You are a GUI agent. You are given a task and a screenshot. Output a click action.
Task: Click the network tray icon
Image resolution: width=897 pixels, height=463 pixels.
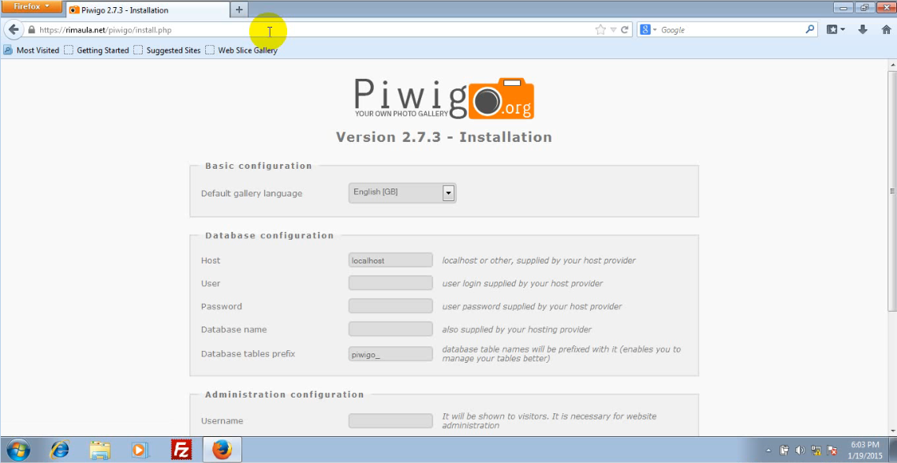tap(817, 450)
